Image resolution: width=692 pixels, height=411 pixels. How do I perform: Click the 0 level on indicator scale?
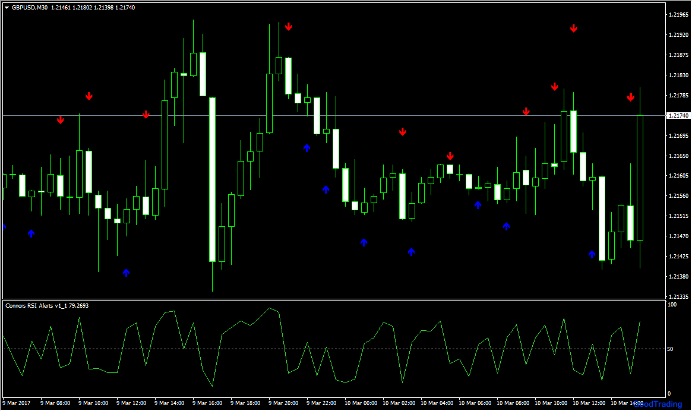(669, 394)
